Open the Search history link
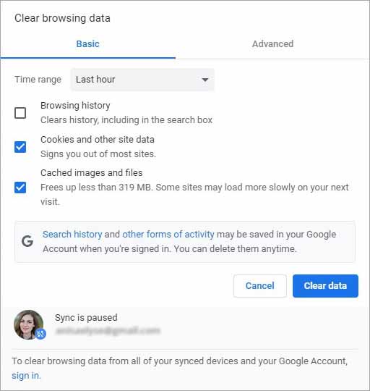This screenshot has width=370, height=391. pyautogui.click(x=72, y=235)
